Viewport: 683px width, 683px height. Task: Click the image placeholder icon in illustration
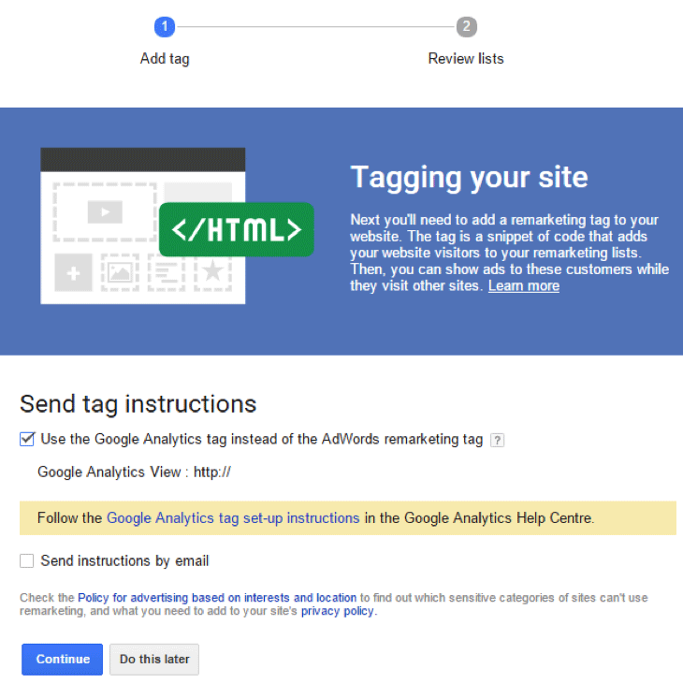(120, 273)
